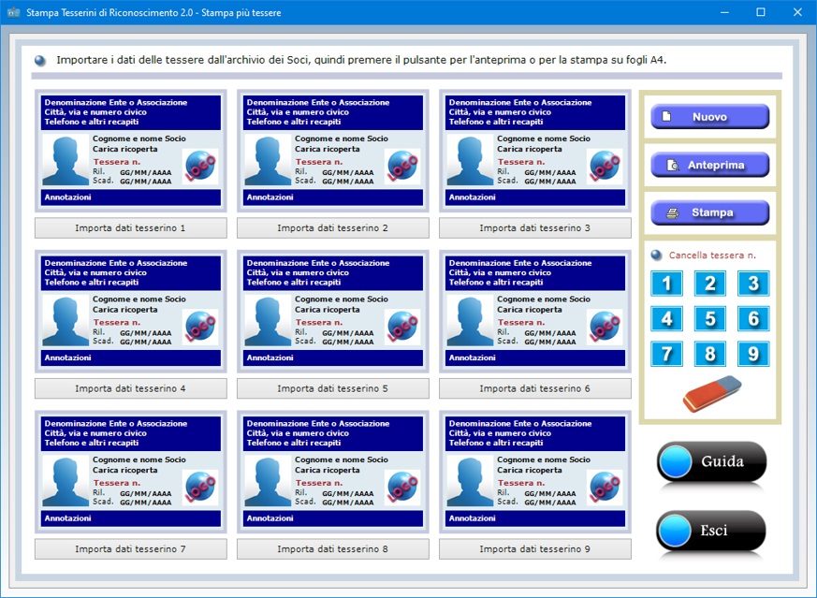Open the Guida help button
817x598 pixels.
pos(712,461)
